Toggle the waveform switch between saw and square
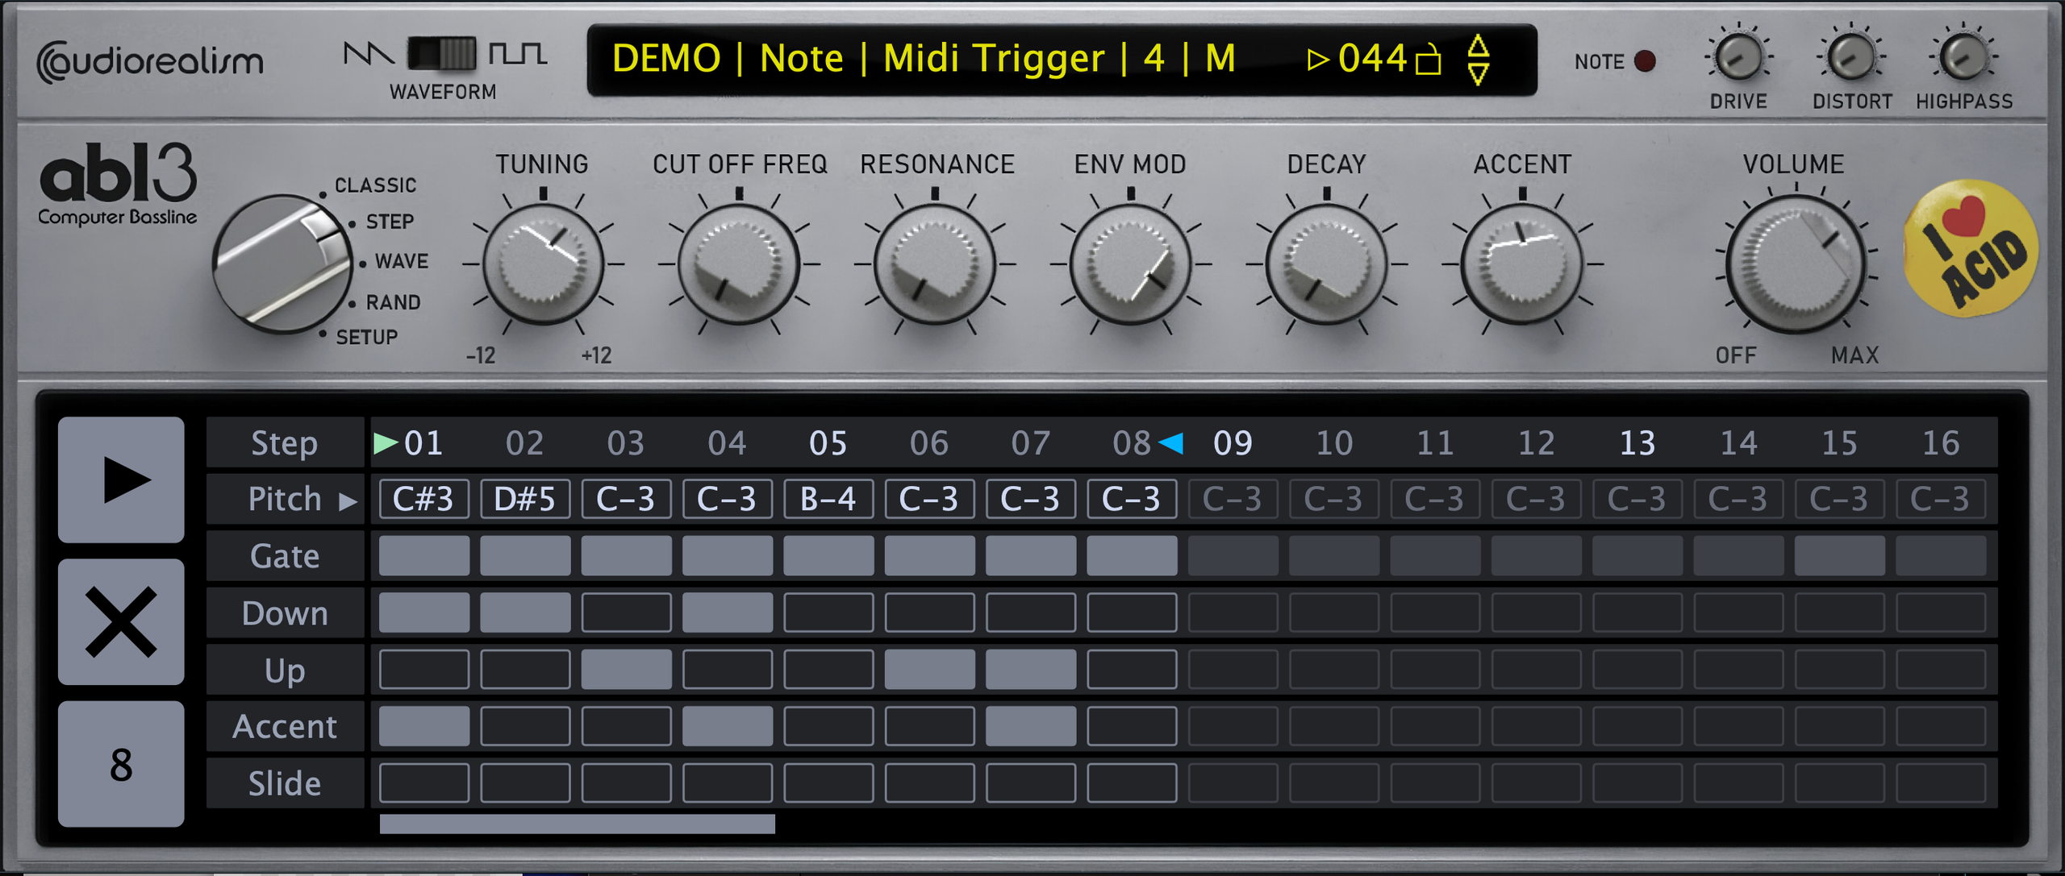The width and height of the screenshot is (2065, 876). pos(443,53)
